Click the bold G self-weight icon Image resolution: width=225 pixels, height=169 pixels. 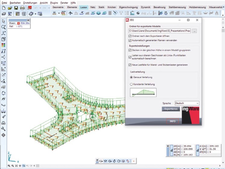(138, 13)
